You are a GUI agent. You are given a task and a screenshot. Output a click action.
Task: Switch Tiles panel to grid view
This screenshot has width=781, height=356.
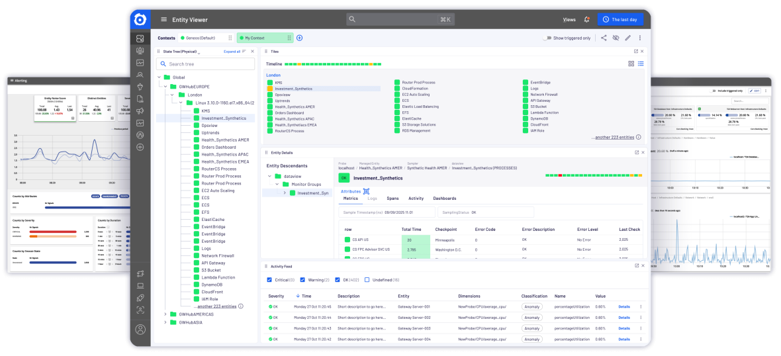click(631, 64)
